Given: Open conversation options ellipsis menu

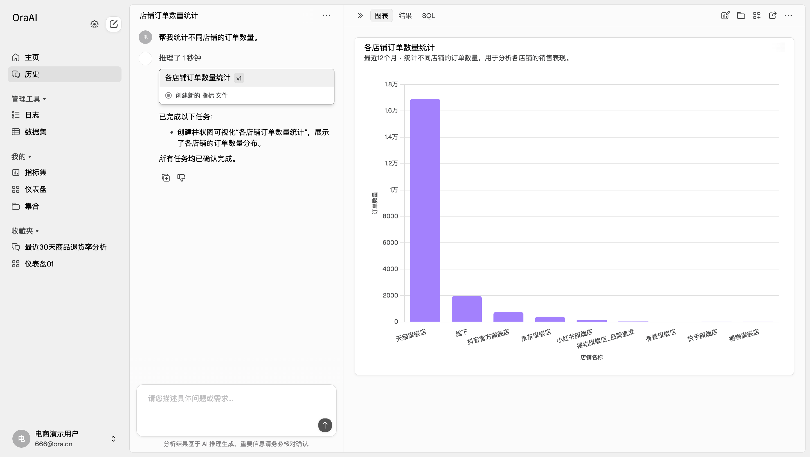Looking at the screenshot, I should pyautogui.click(x=326, y=15).
